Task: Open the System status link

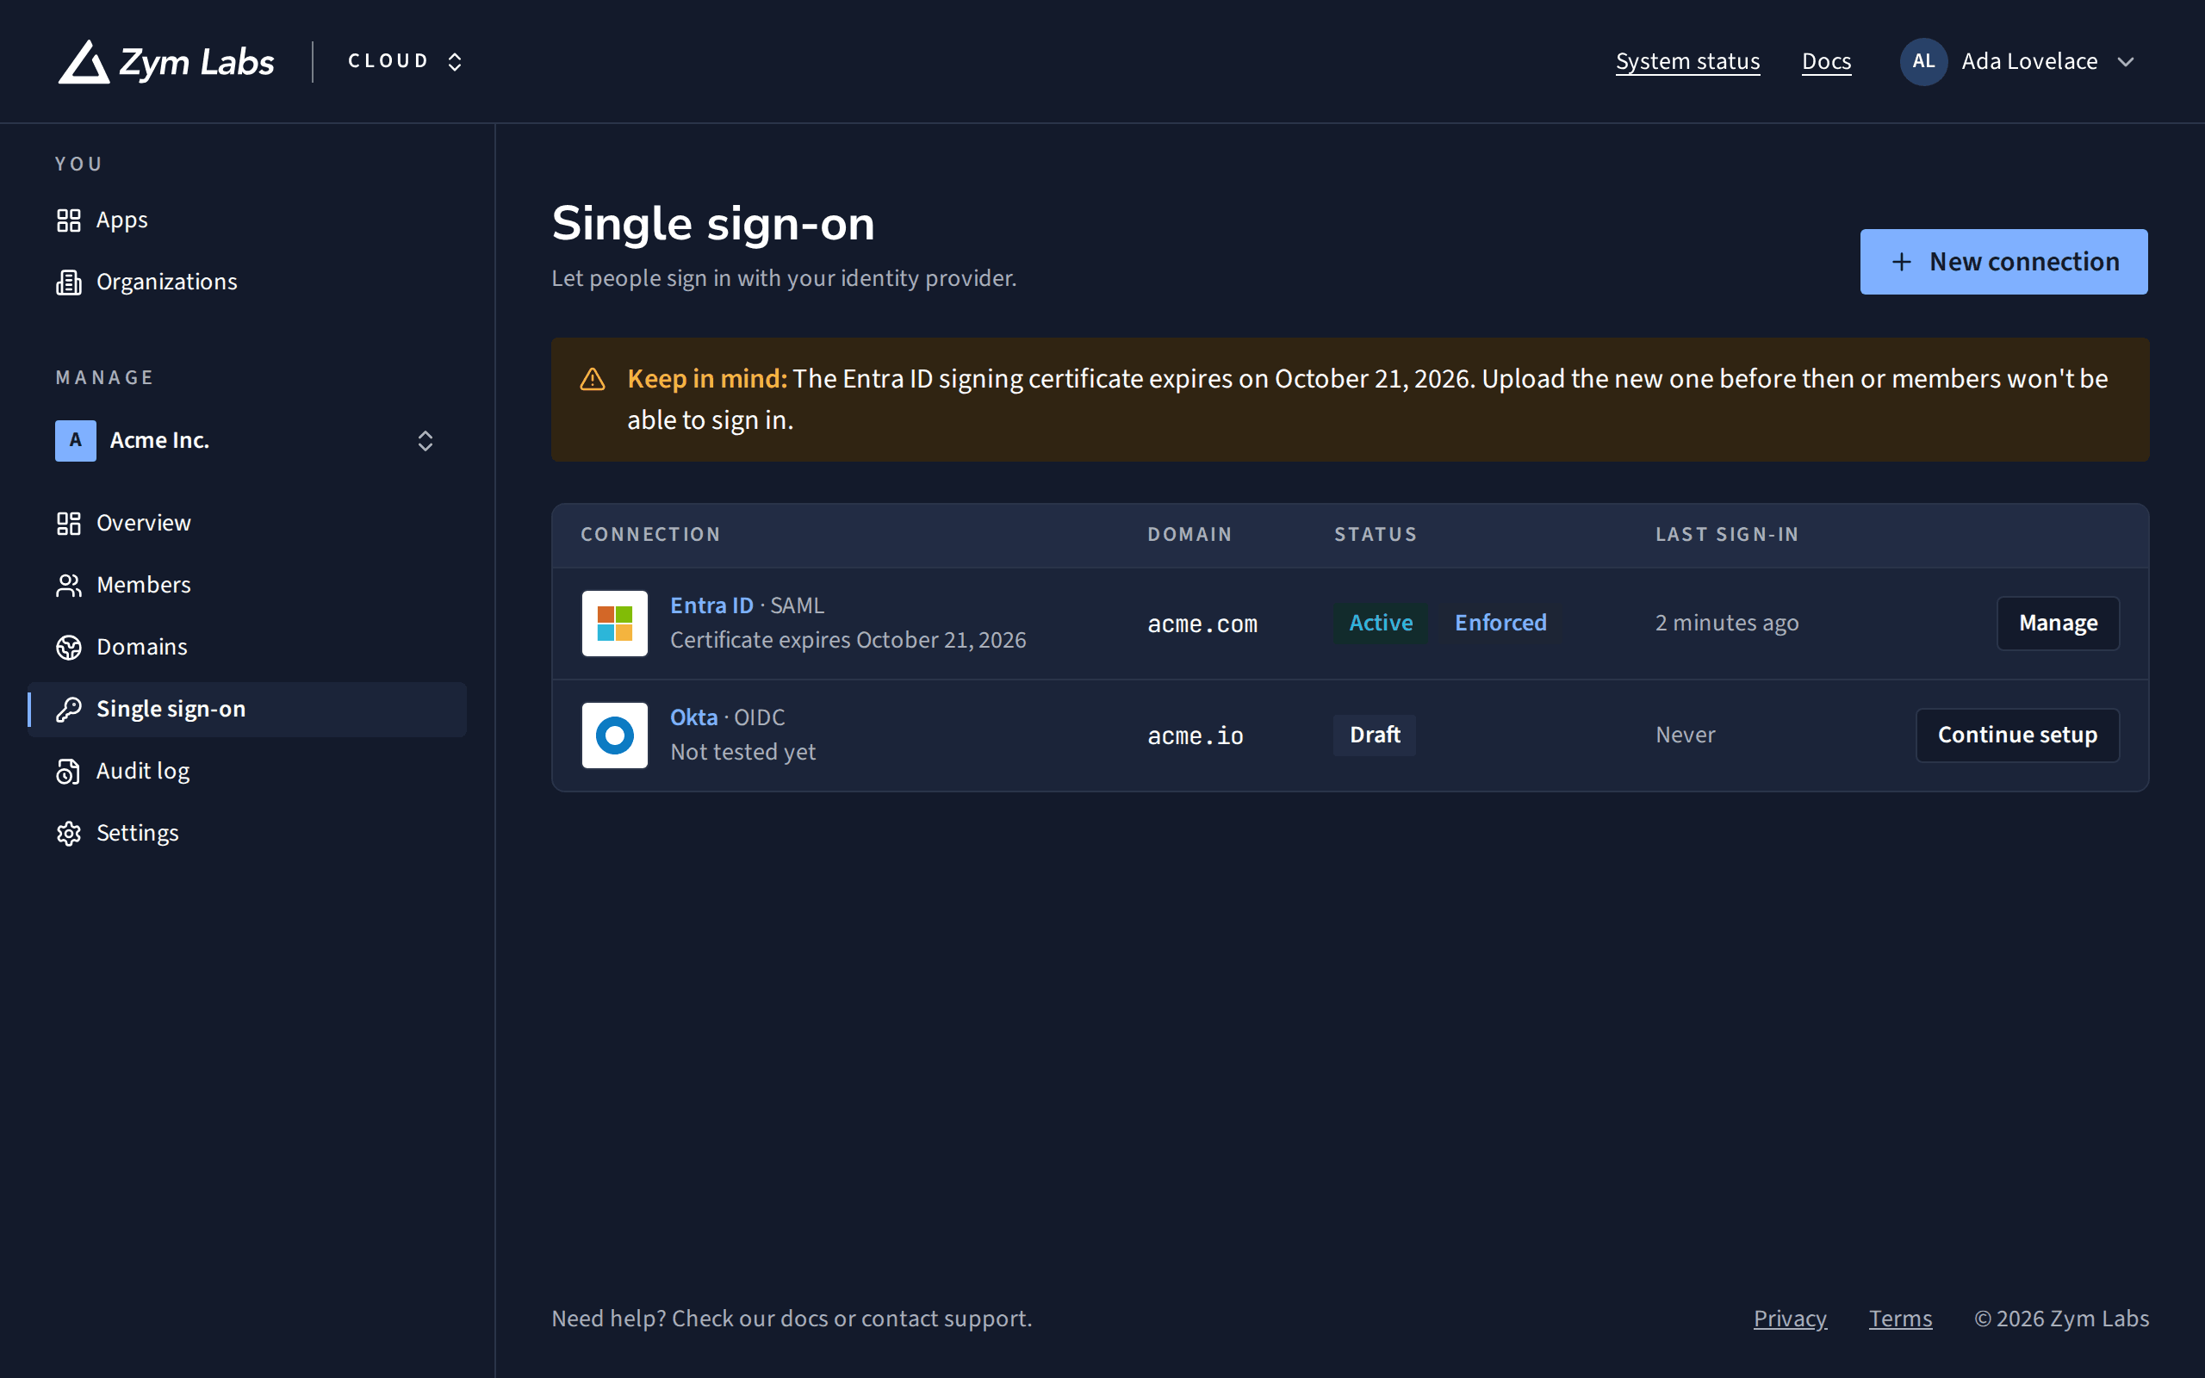Action: pyautogui.click(x=1687, y=61)
